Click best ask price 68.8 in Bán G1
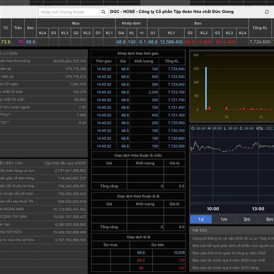This screenshot has height=274, width=274. click(x=153, y=42)
